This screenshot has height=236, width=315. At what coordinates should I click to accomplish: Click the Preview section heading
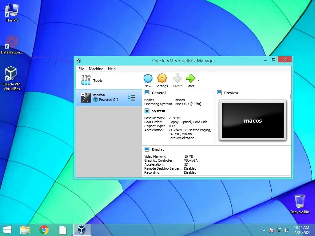231,93
